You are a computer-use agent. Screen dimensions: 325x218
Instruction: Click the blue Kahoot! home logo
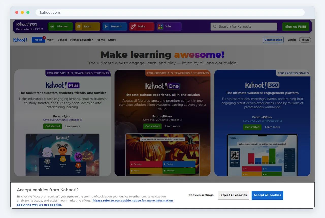20,40
